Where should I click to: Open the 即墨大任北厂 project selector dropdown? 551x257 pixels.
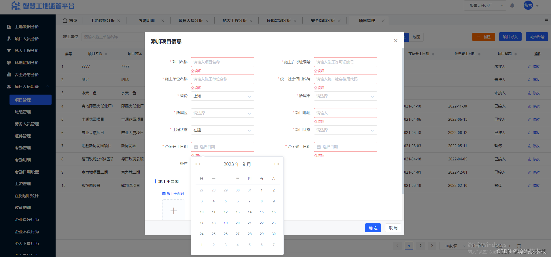pos(485,5)
